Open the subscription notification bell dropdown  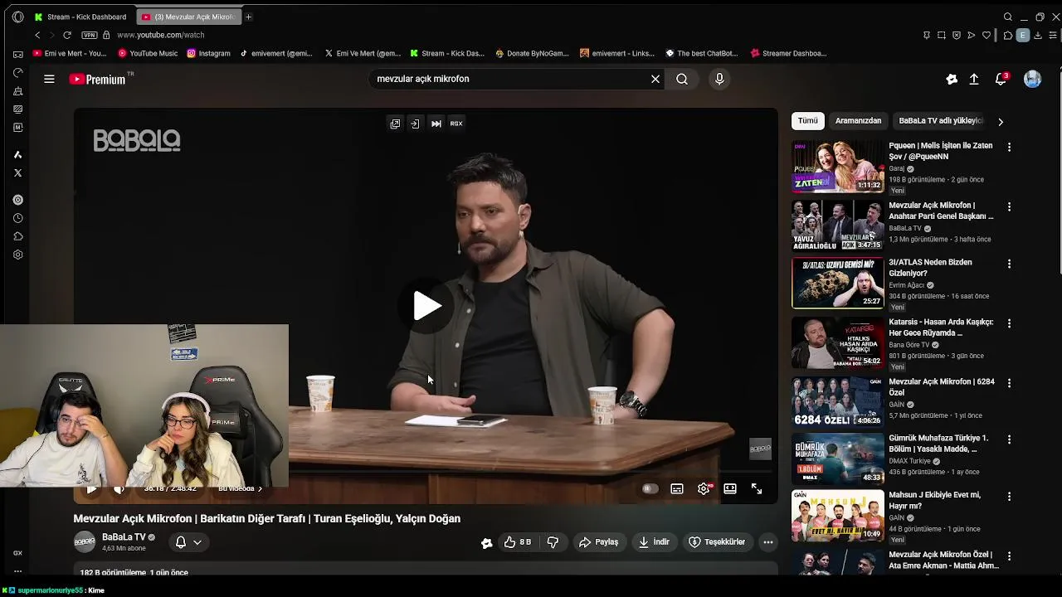point(188,542)
